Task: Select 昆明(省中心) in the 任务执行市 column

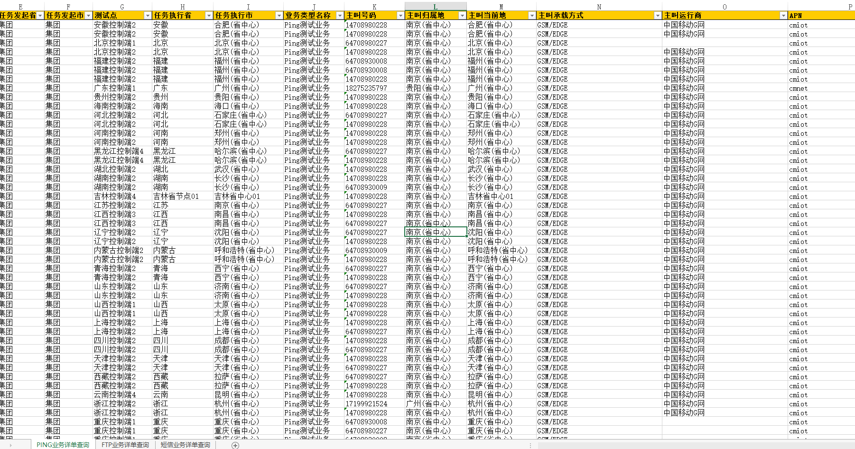Action: (x=248, y=394)
